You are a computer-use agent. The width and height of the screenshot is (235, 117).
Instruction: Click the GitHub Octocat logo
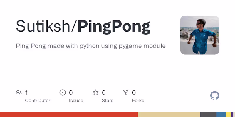(215, 96)
